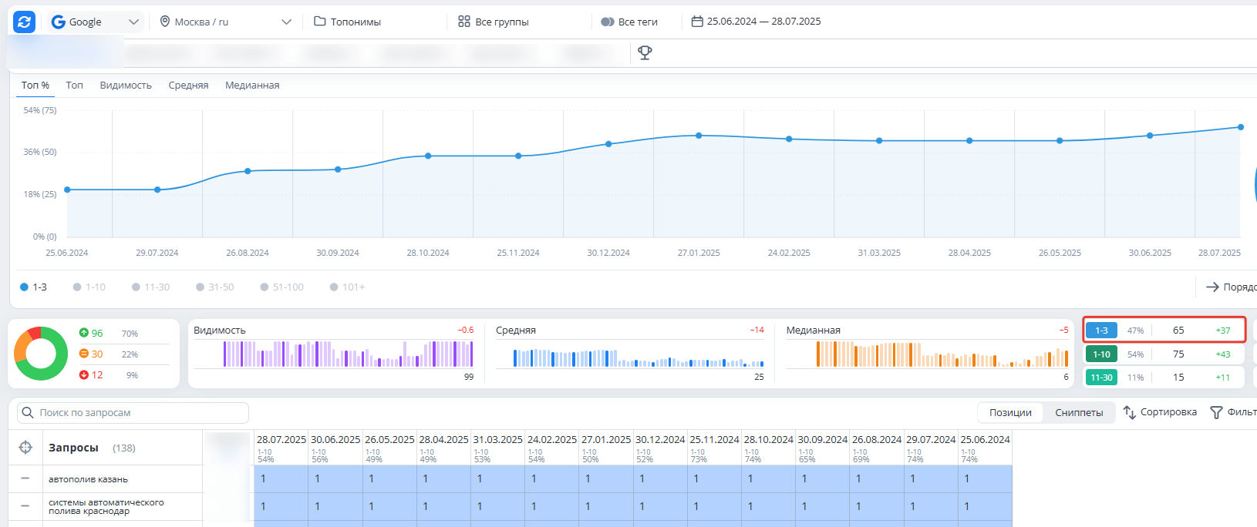Click the Поиск по запросам search field
Screen dimensions: 1257x527
(x=139, y=413)
